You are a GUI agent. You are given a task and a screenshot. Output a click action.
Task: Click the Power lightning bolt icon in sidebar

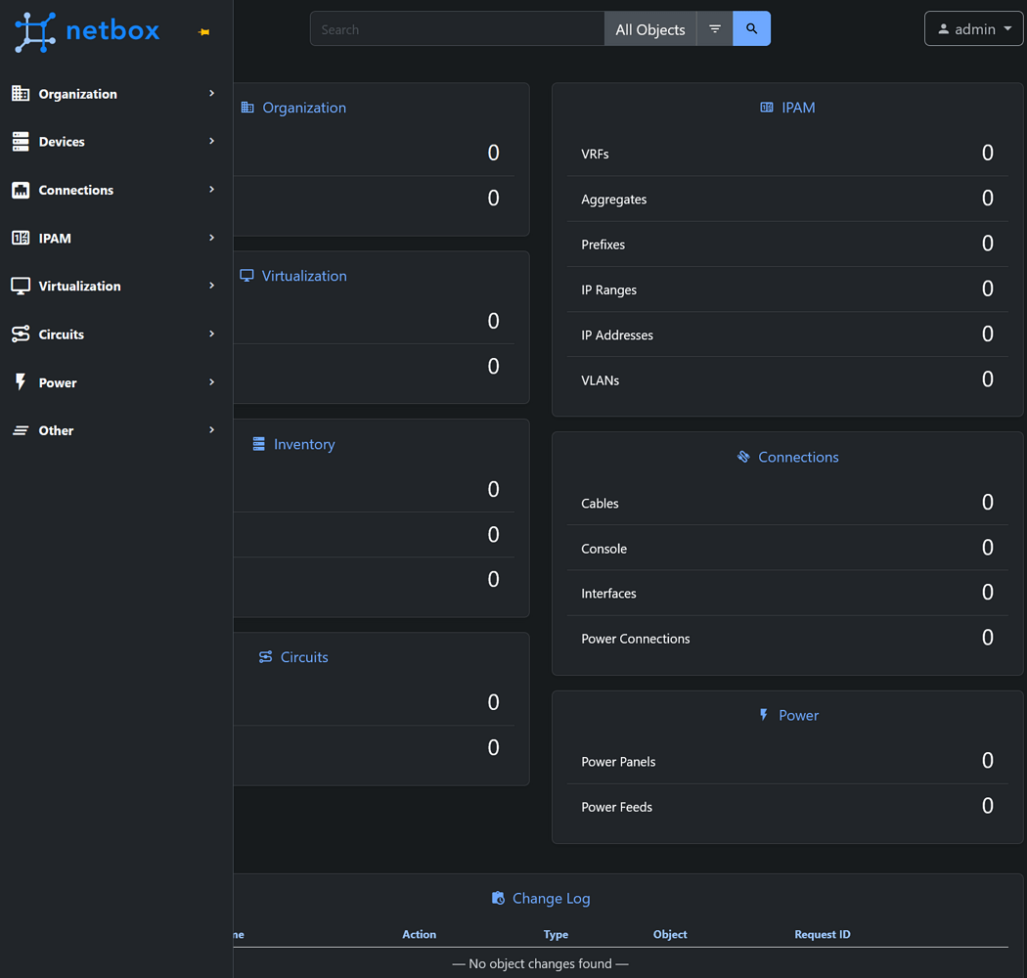21,382
